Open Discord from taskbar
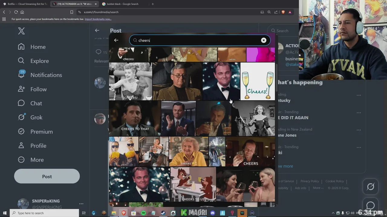Viewport: 387px width, 217px height. [213, 213]
